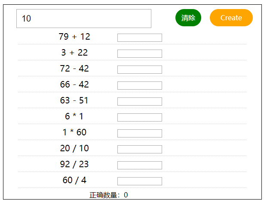Click the 92 / 23 question text
Image resolution: width=264 pixels, height=203 pixels.
point(74,164)
